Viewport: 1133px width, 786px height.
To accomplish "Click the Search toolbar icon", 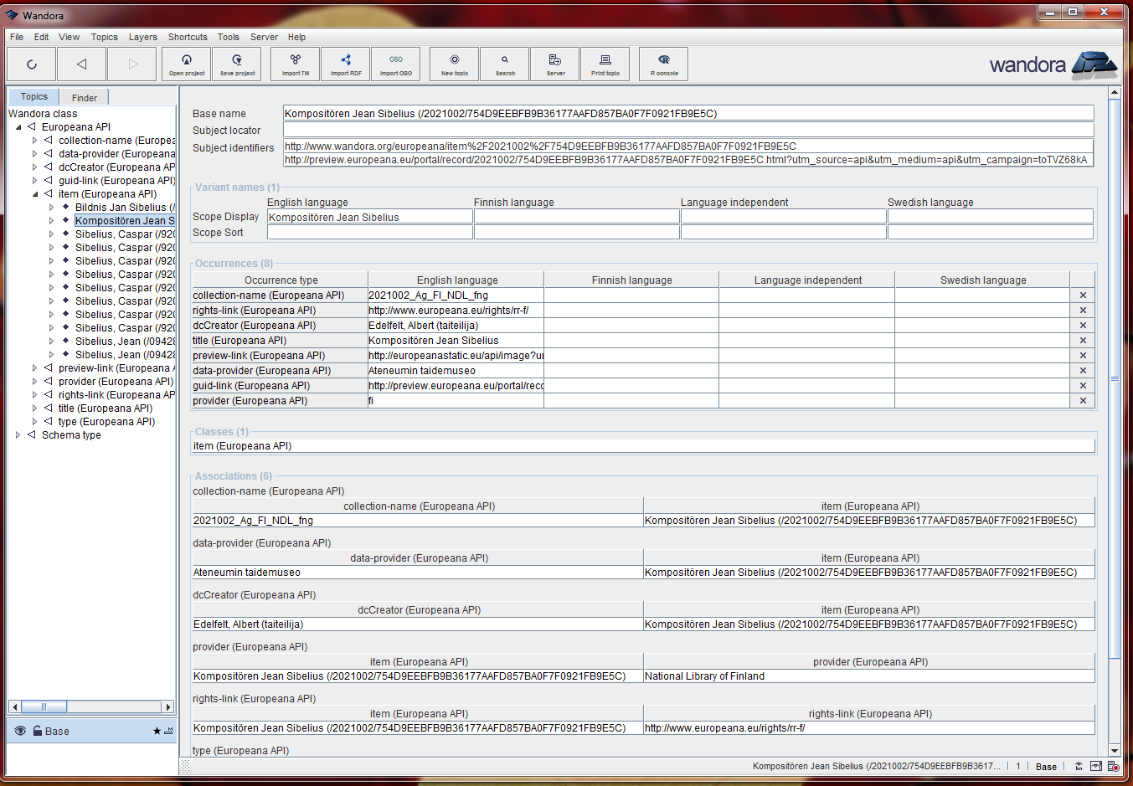I will [504, 64].
